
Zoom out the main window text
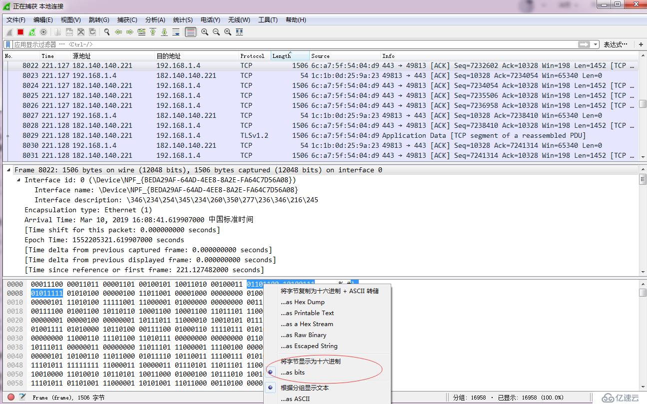pyautogui.click(x=216, y=32)
